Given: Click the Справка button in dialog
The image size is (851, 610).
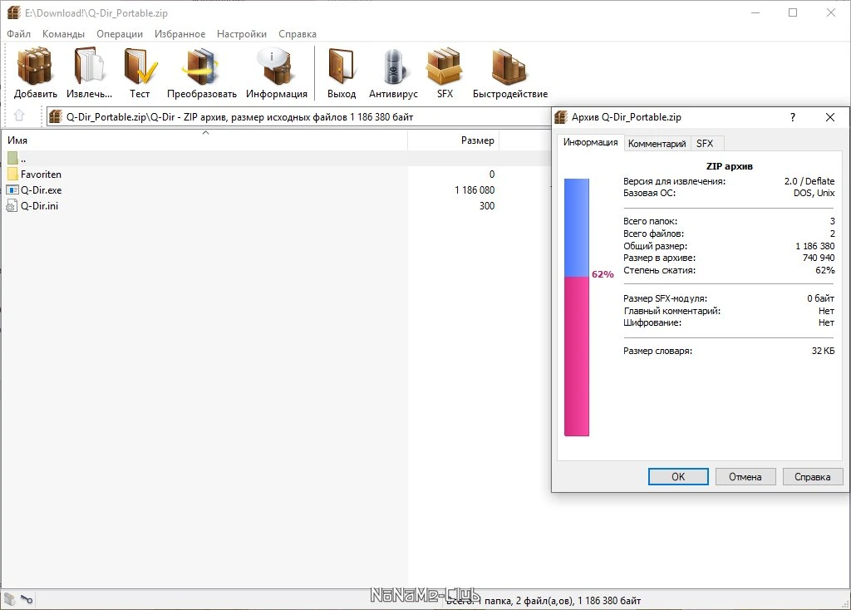Looking at the screenshot, I should point(813,476).
